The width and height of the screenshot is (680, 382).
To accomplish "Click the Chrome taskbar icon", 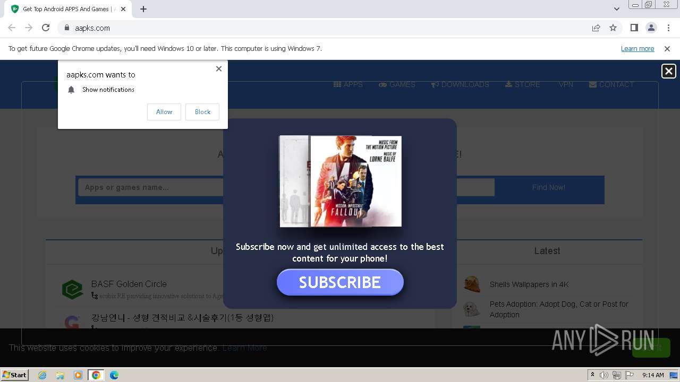I will coord(96,375).
